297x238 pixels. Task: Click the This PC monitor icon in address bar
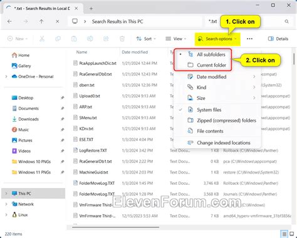coord(75,21)
